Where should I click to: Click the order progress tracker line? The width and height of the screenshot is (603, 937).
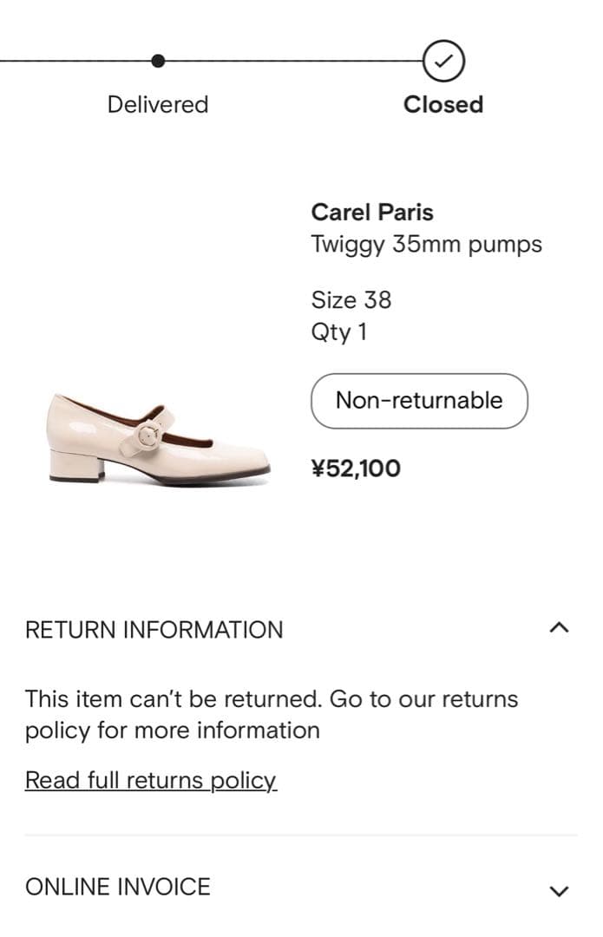pos(295,60)
